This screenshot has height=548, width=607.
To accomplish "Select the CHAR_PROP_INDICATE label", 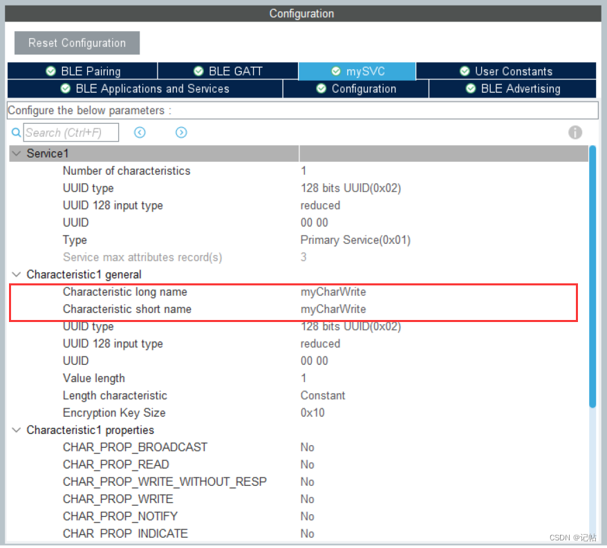I will pyautogui.click(x=125, y=534).
